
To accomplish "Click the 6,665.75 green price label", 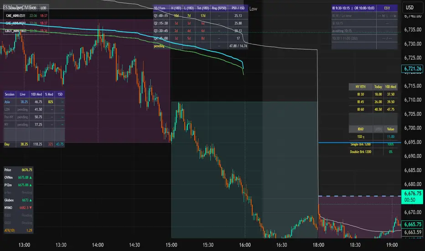I will (412, 225).
